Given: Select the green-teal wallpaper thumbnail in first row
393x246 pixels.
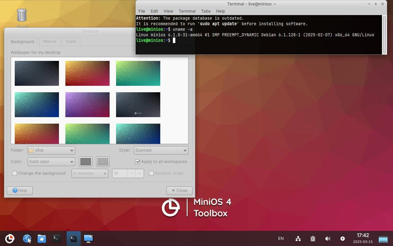Looking at the screenshot, I should click(138, 73).
